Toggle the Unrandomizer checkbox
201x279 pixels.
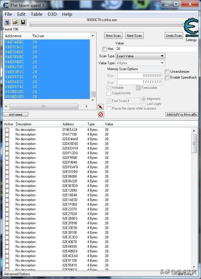tap(167, 72)
